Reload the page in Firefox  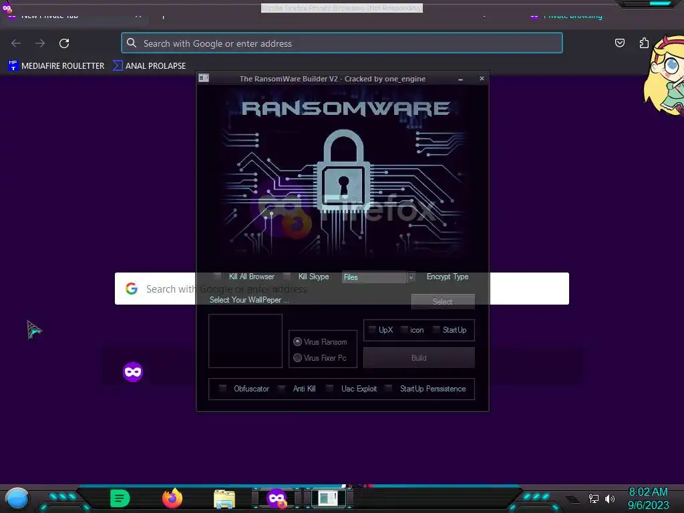coord(64,43)
